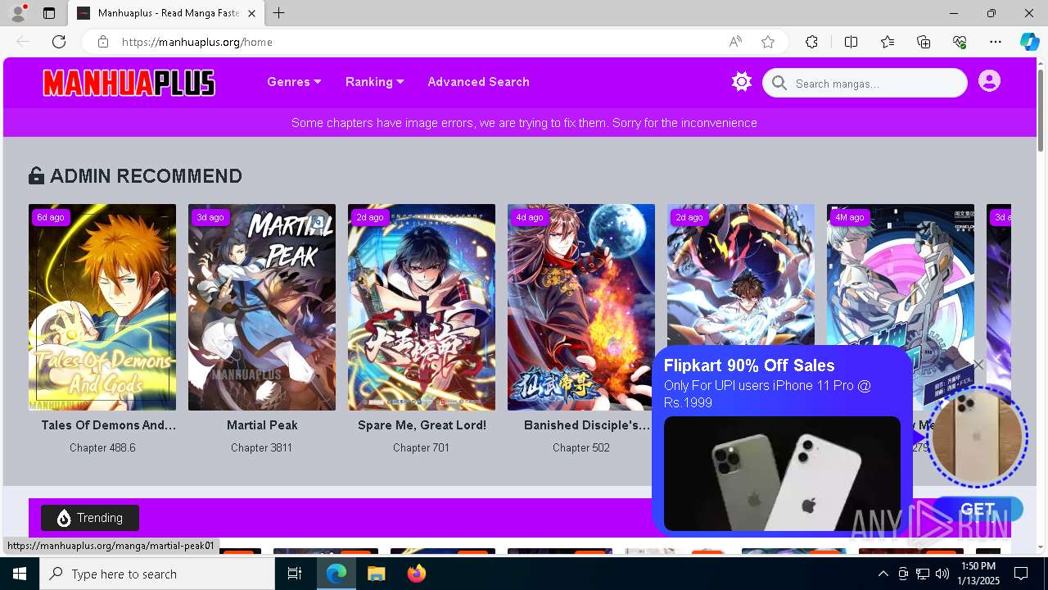Viewport: 1048px width, 590px height.
Task: Select the Manhuaplus - Read Manga tab
Action: 166,13
